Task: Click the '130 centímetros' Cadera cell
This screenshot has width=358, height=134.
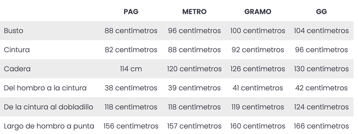Action: (321, 69)
